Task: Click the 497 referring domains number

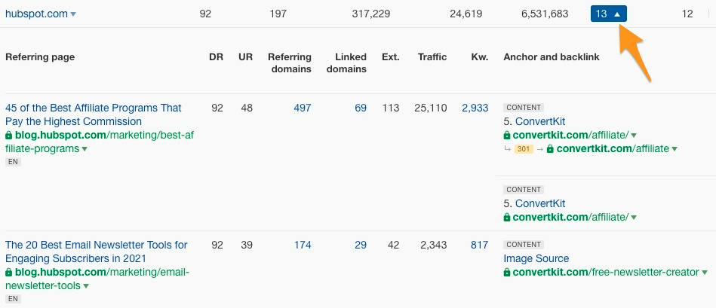Action: pyautogui.click(x=303, y=108)
